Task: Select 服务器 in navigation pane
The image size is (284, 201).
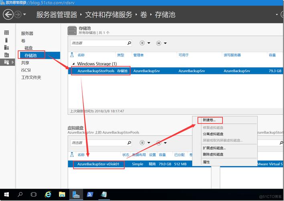Action: click(x=27, y=33)
